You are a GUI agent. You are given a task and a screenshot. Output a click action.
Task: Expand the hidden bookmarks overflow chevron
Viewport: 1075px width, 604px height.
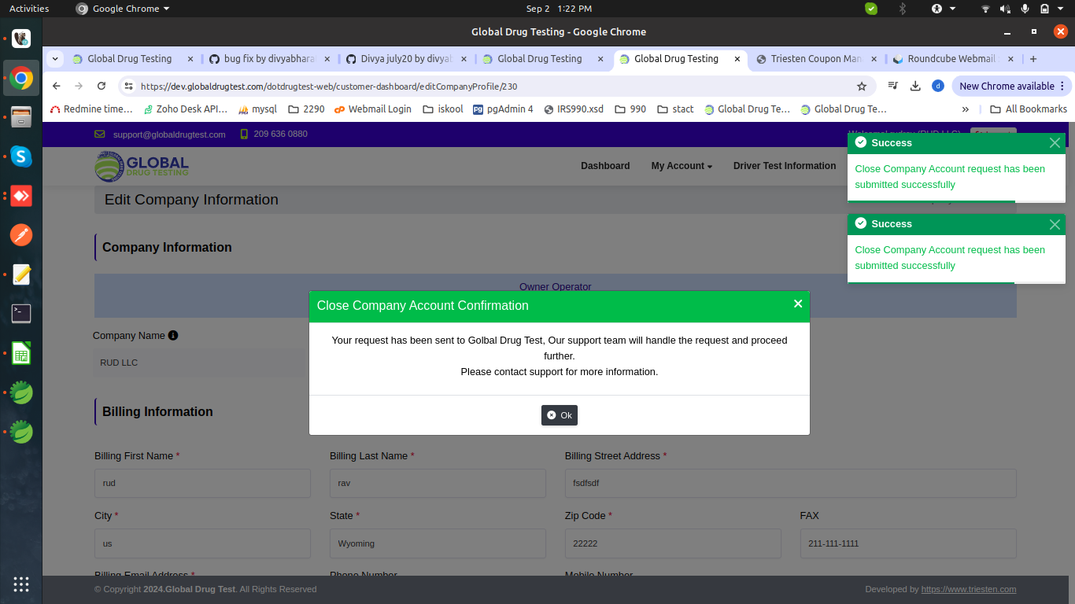pos(966,109)
